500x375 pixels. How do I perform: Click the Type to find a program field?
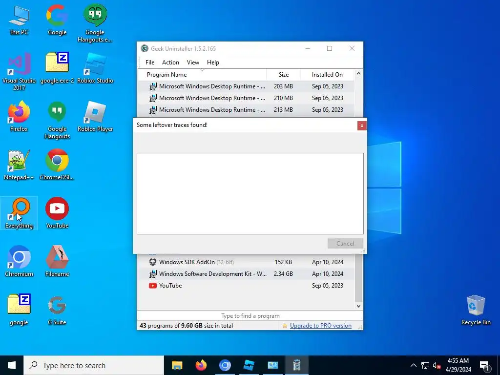[250, 316]
